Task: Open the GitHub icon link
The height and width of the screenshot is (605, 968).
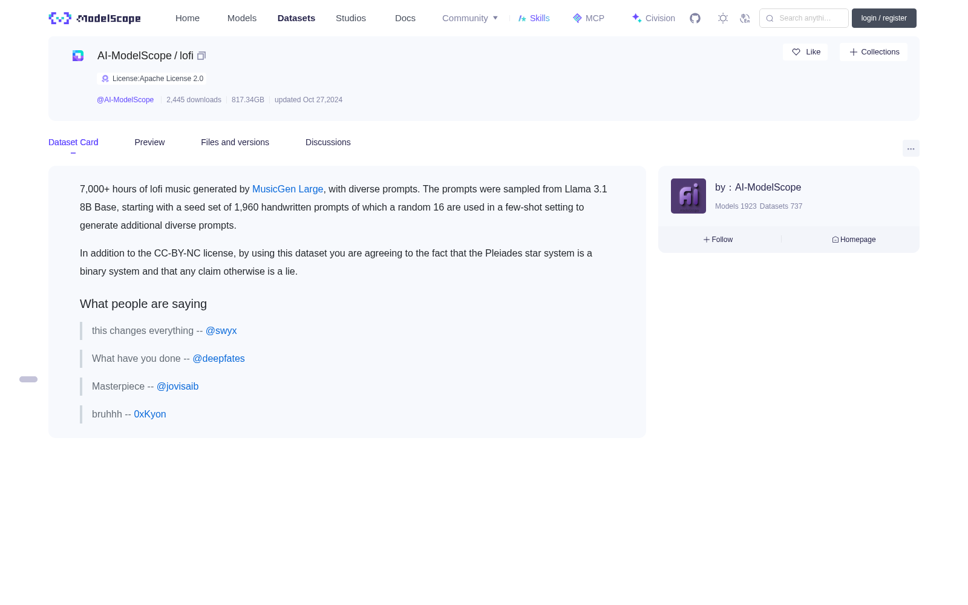Action: [695, 18]
